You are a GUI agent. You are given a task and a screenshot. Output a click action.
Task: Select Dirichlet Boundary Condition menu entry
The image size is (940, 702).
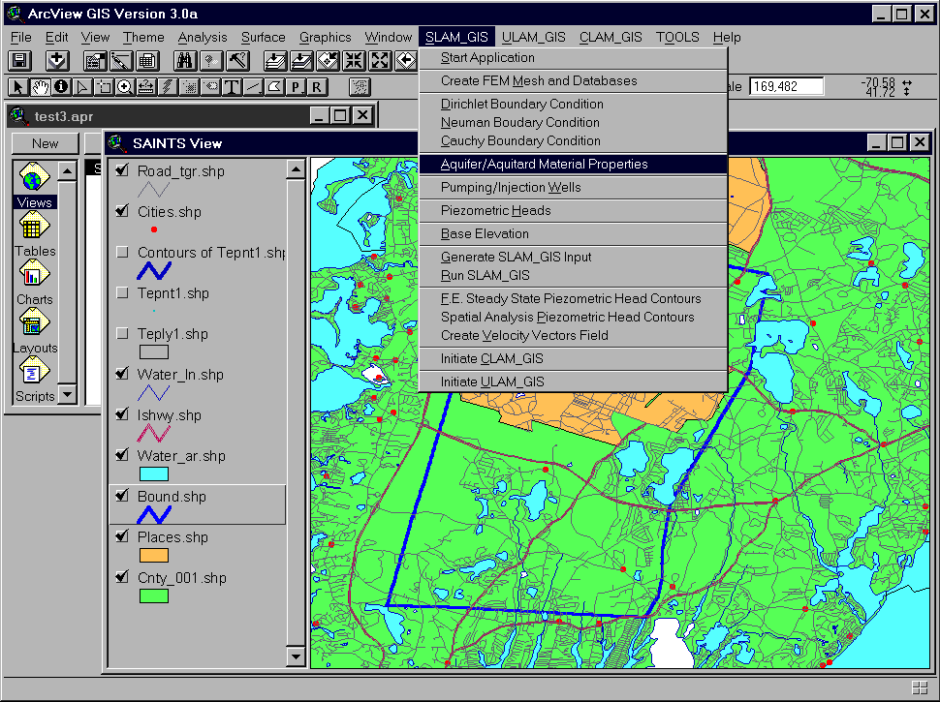pyautogui.click(x=573, y=105)
